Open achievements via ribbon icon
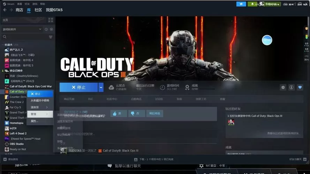Image resolution: width=310 pixels, height=174 pixels. point(187,87)
